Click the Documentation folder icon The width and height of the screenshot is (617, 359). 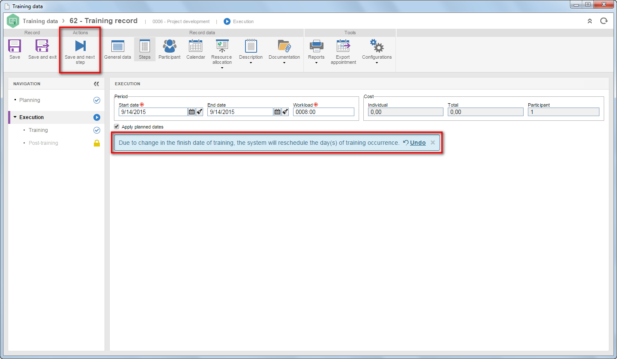[284, 46]
